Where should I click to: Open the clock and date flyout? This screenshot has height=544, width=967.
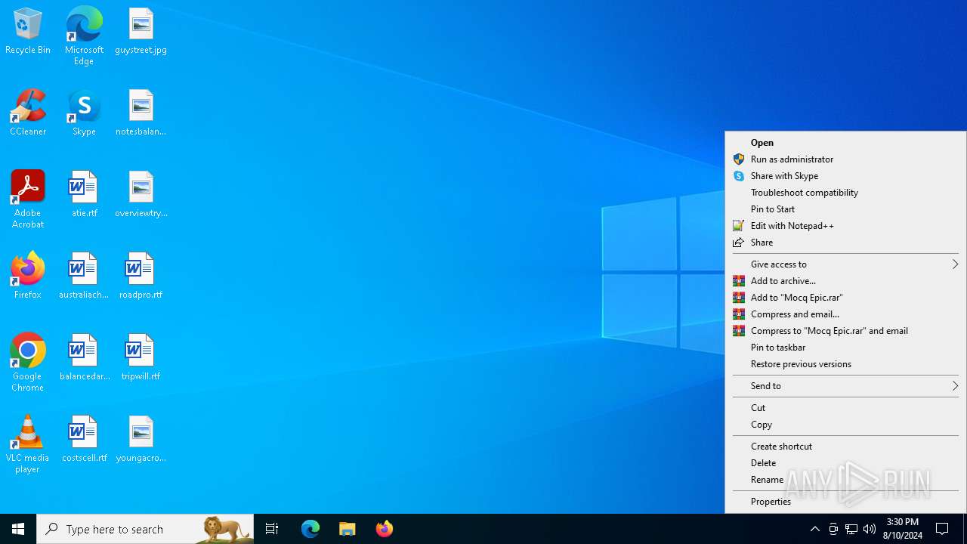click(x=903, y=529)
